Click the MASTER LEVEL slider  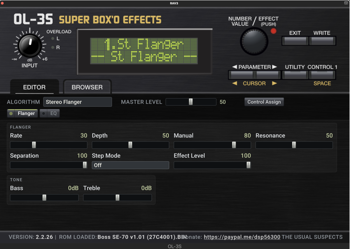191,102
